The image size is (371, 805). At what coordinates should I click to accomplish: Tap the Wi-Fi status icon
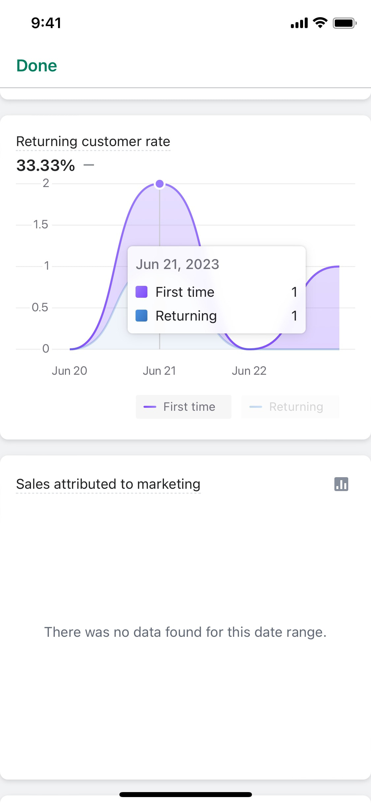coord(320,23)
